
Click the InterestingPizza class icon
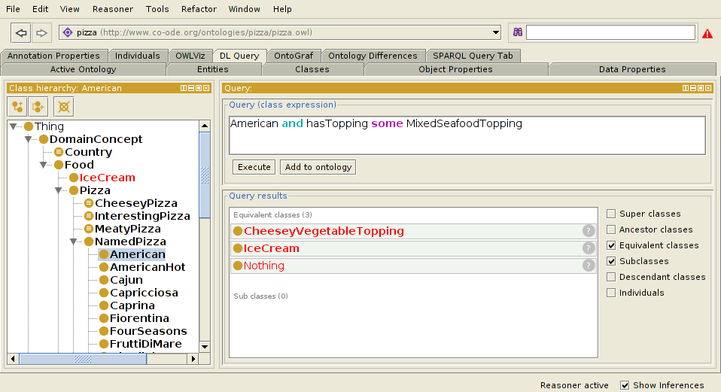click(89, 215)
